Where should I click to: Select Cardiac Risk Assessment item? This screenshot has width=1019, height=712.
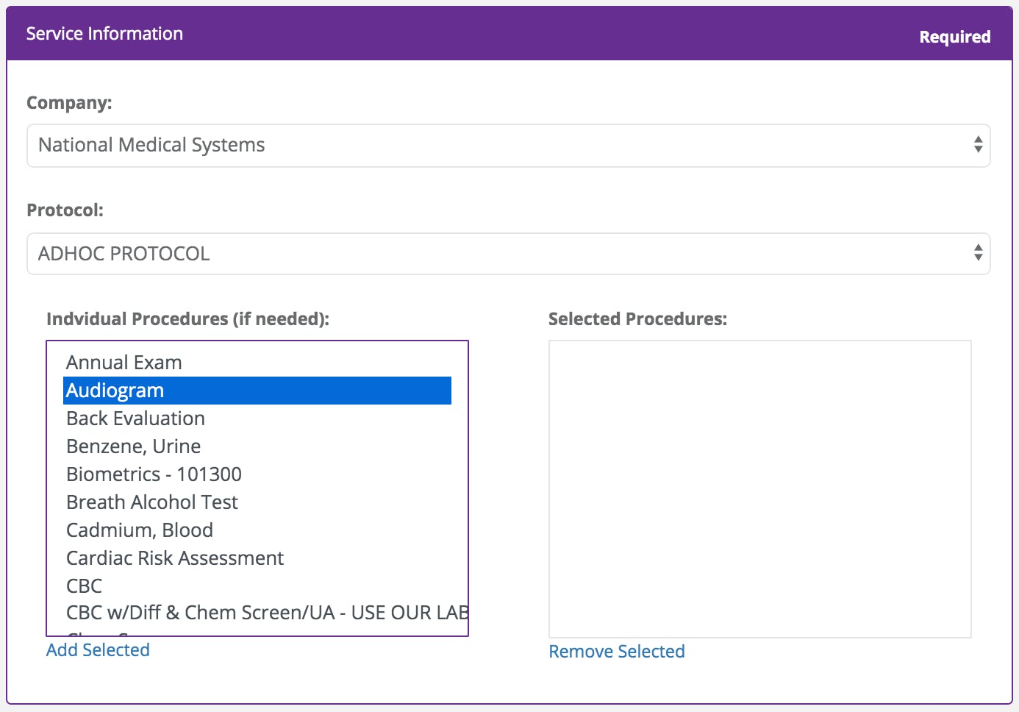click(175, 558)
